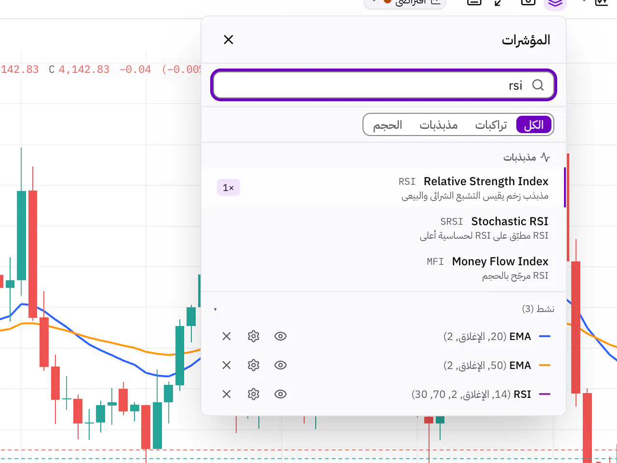Open settings for the EMA 50 indicator
The image size is (617, 463).
point(254,365)
